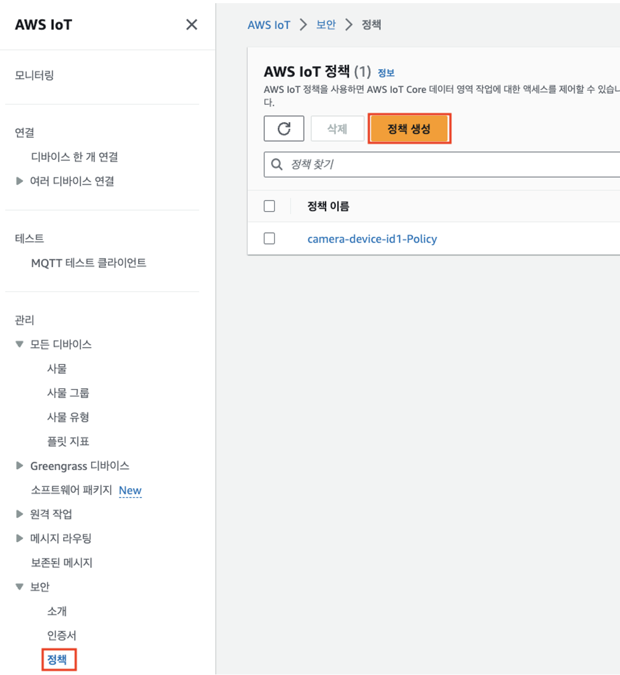Screen dimensions: 620x675
Task: Open 플릿 지표 in the sidebar
Action: pyautogui.click(x=68, y=441)
